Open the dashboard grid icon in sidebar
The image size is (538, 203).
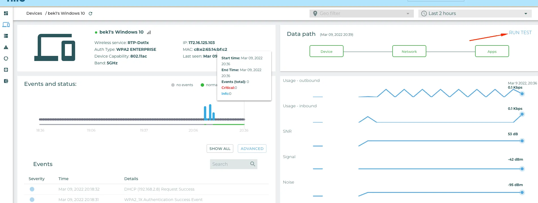pyautogui.click(x=6, y=13)
